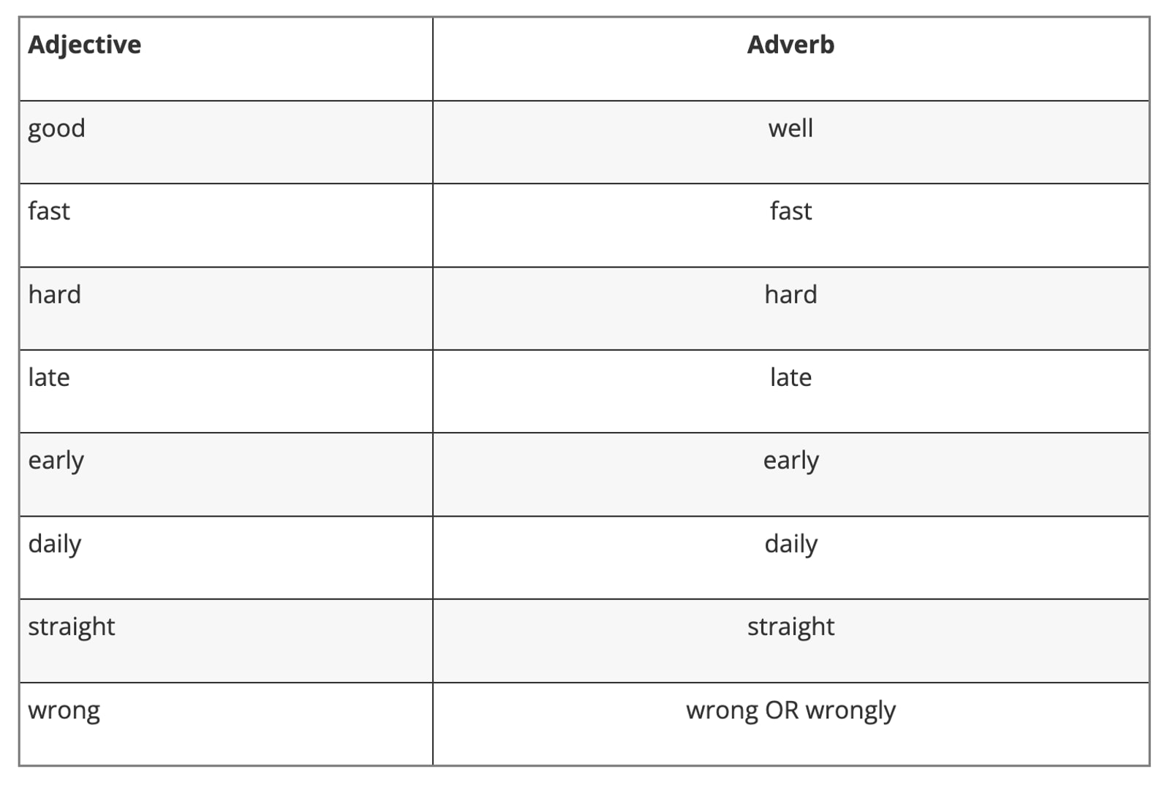Select 'straight' in the Adjective column

[x=71, y=627]
